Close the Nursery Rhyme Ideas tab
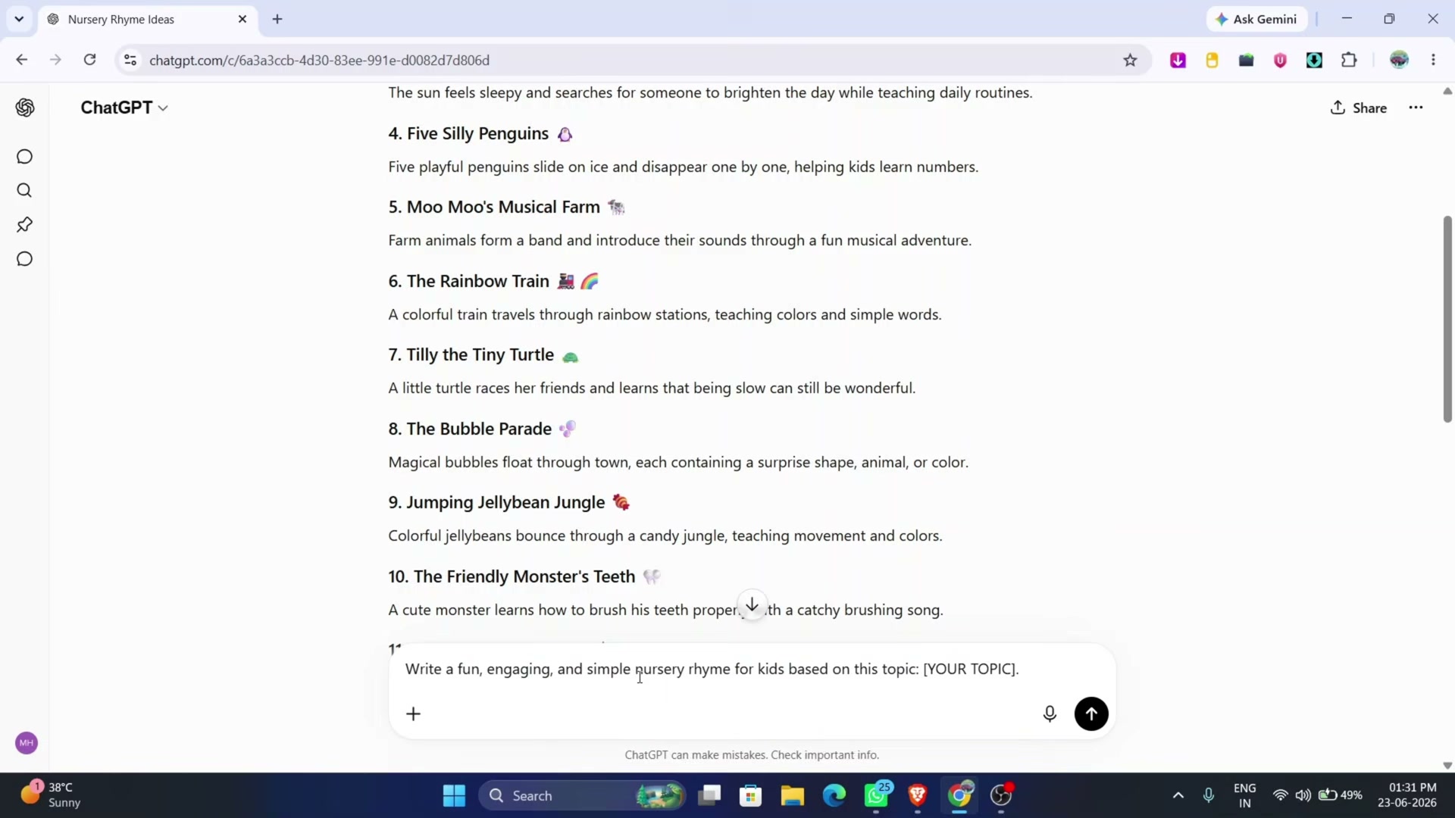 coord(242,19)
